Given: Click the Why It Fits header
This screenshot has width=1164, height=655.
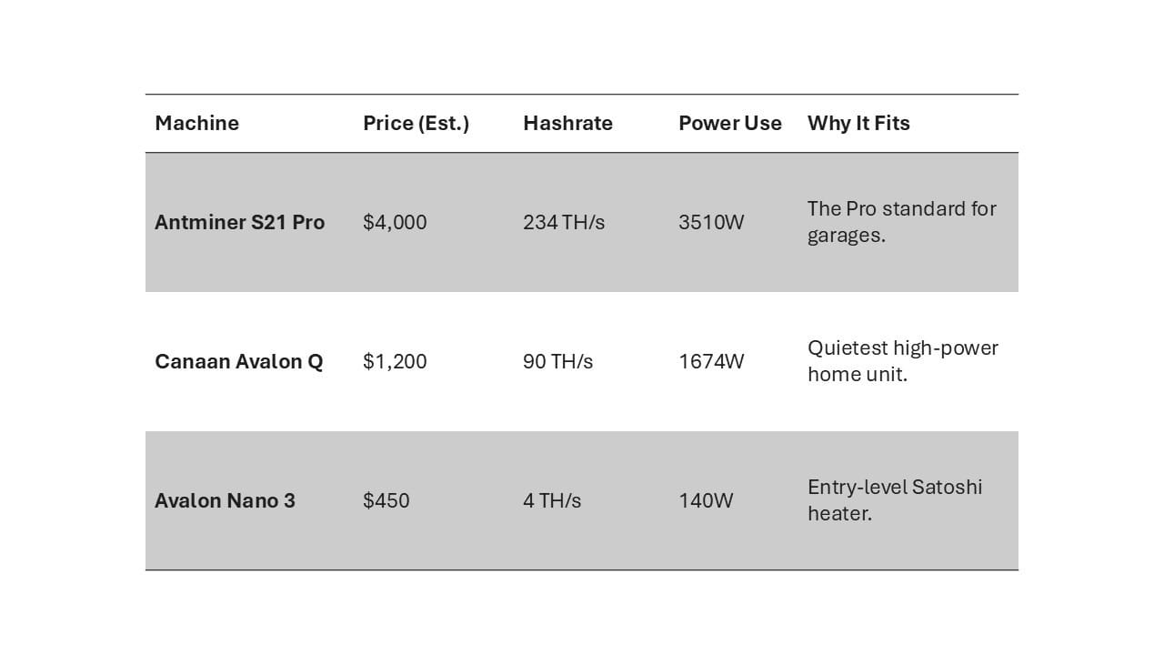Looking at the screenshot, I should (858, 124).
